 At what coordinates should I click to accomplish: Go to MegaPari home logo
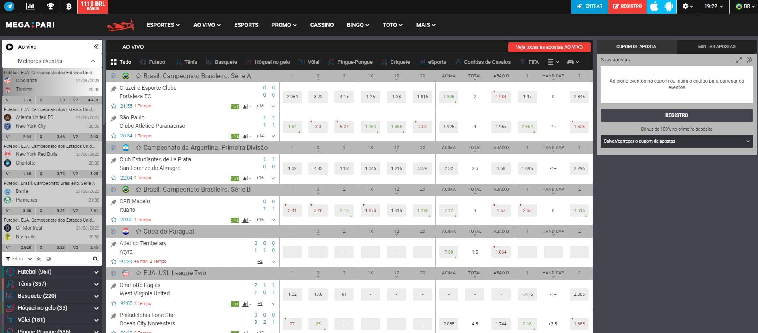coord(30,25)
